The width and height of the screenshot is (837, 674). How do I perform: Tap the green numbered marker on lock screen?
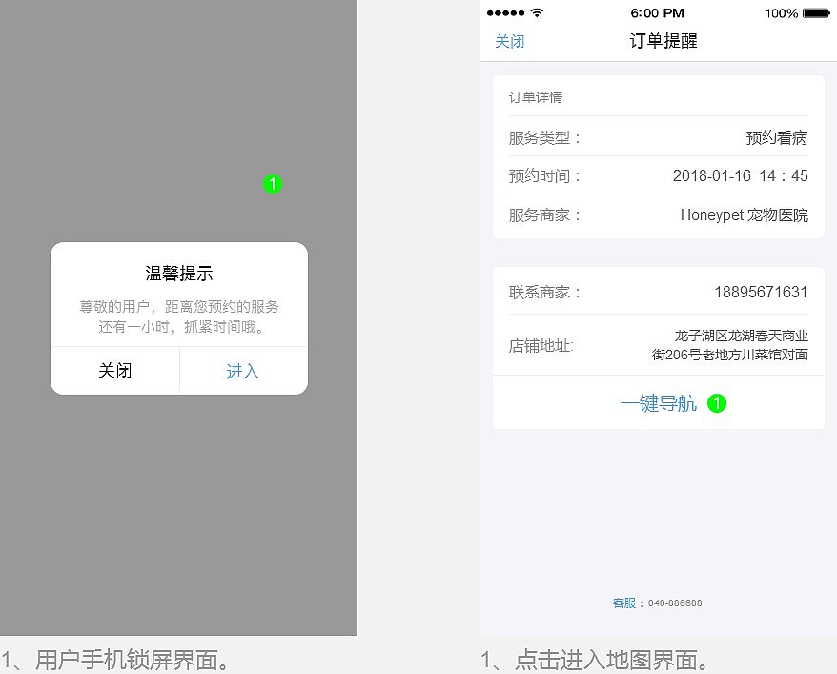point(274,183)
